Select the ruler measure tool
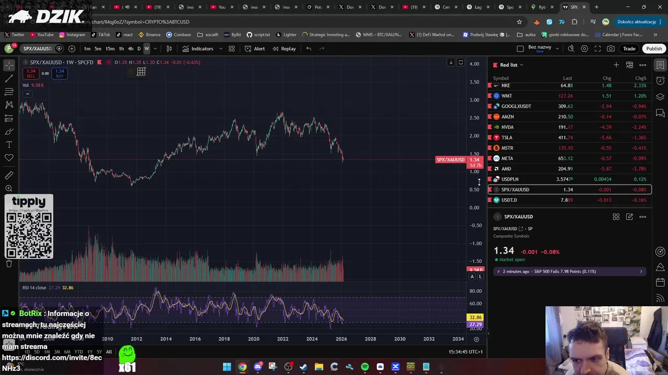Viewport: 668px width, 375px height. point(9,176)
